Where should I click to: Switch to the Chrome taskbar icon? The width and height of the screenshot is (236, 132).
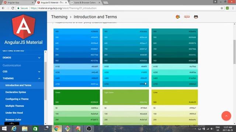[57, 129]
